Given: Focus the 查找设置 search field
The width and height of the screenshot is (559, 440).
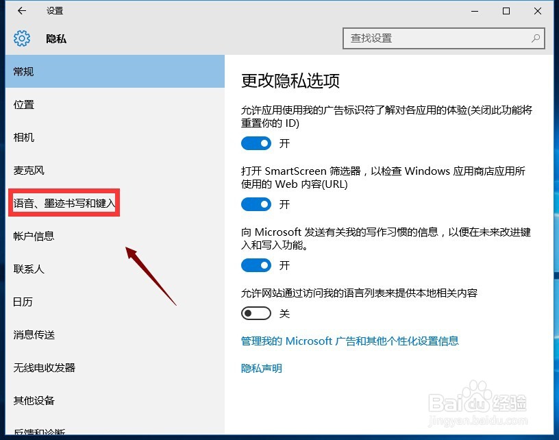Looking at the screenshot, I should point(443,38).
